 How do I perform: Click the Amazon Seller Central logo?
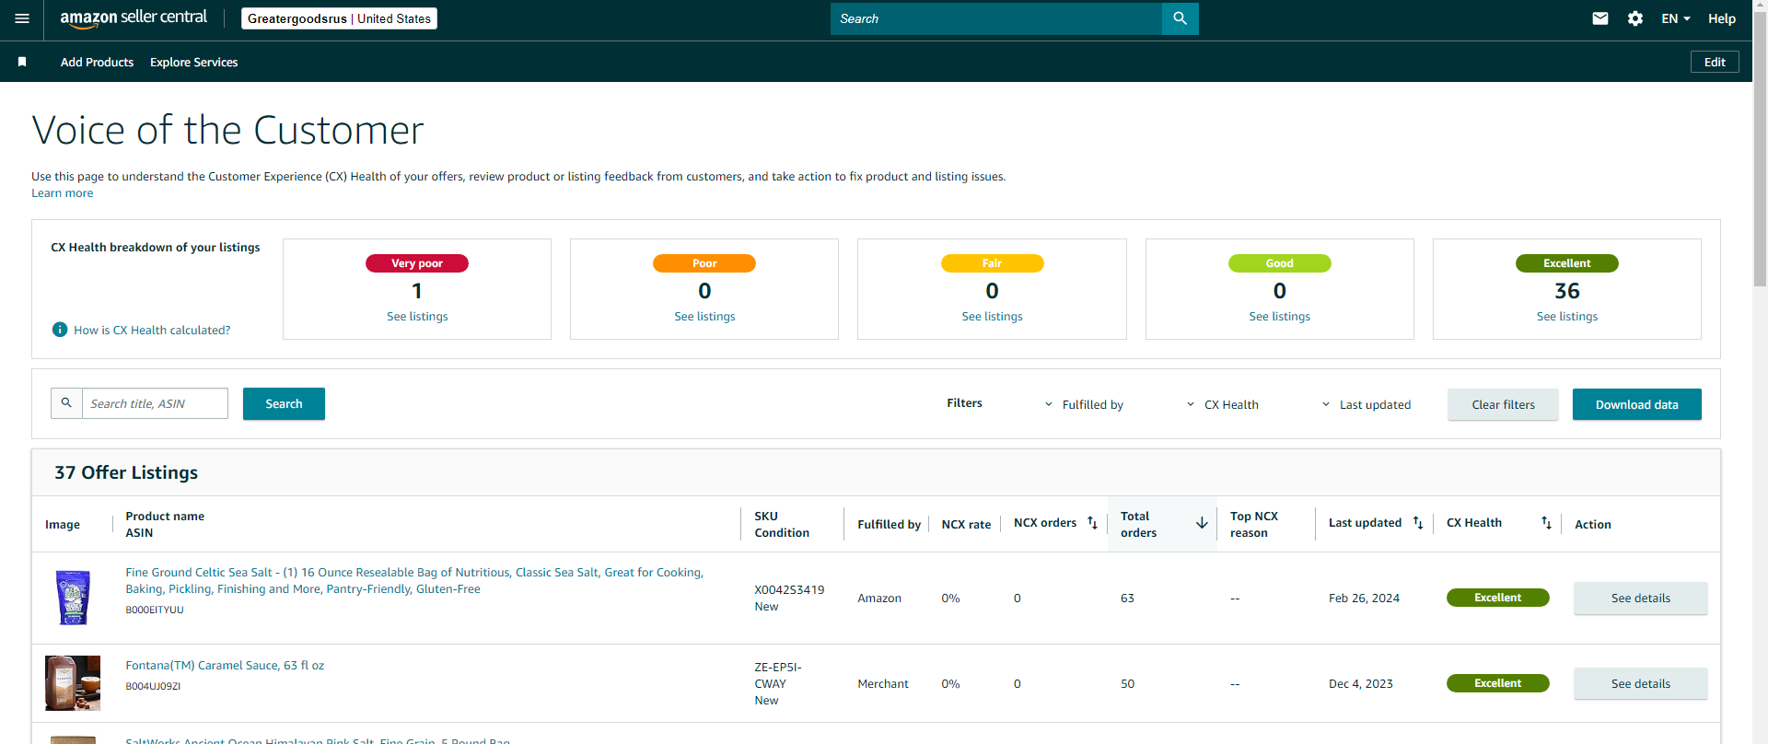pyautogui.click(x=134, y=18)
